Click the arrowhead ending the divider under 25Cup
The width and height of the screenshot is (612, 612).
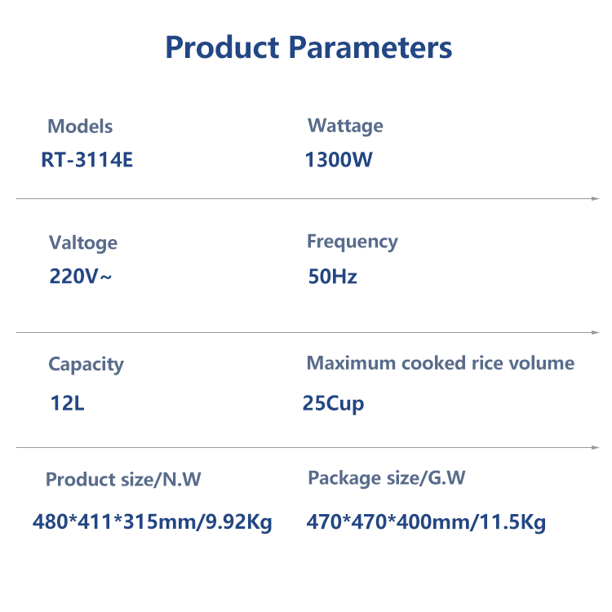point(596,447)
